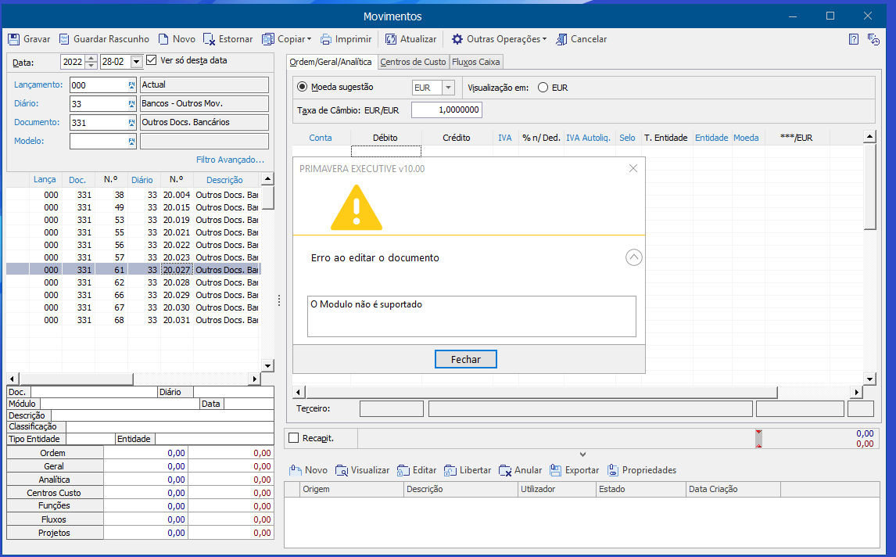Switch to the Centros de Custo tab
Viewport: 896px width, 557px height.
click(x=413, y=62)
